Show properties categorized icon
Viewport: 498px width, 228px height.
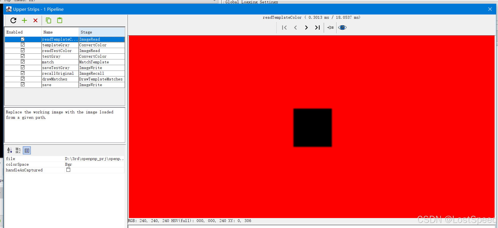18,150
